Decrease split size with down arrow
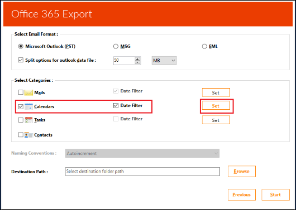The width and height of the screenshot is (296, 210). coord(137,62)
